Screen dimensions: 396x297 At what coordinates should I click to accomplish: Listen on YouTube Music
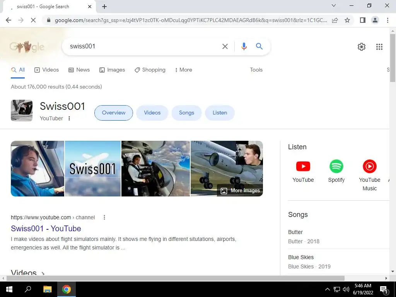pos(369,176)
